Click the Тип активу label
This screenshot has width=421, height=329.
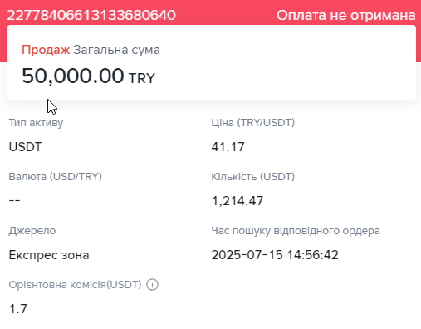click(x=36, y=123)
